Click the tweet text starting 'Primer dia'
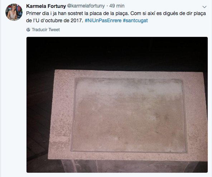The height and width of the screenshot is (177, 212). [116, 17]
